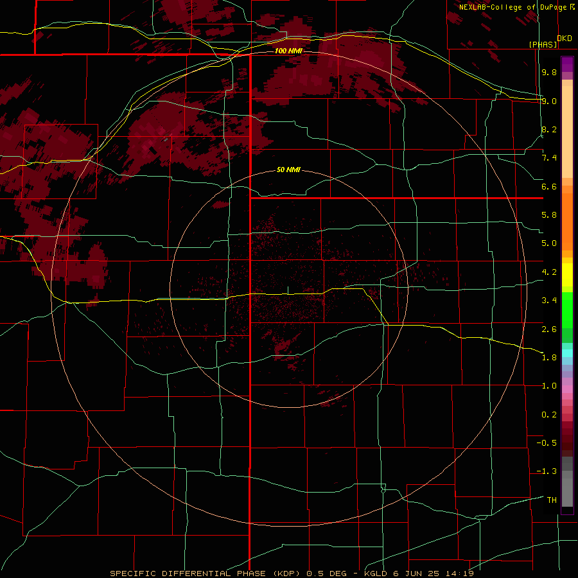Click the -0.5 scale value

[x=547, y=443]
